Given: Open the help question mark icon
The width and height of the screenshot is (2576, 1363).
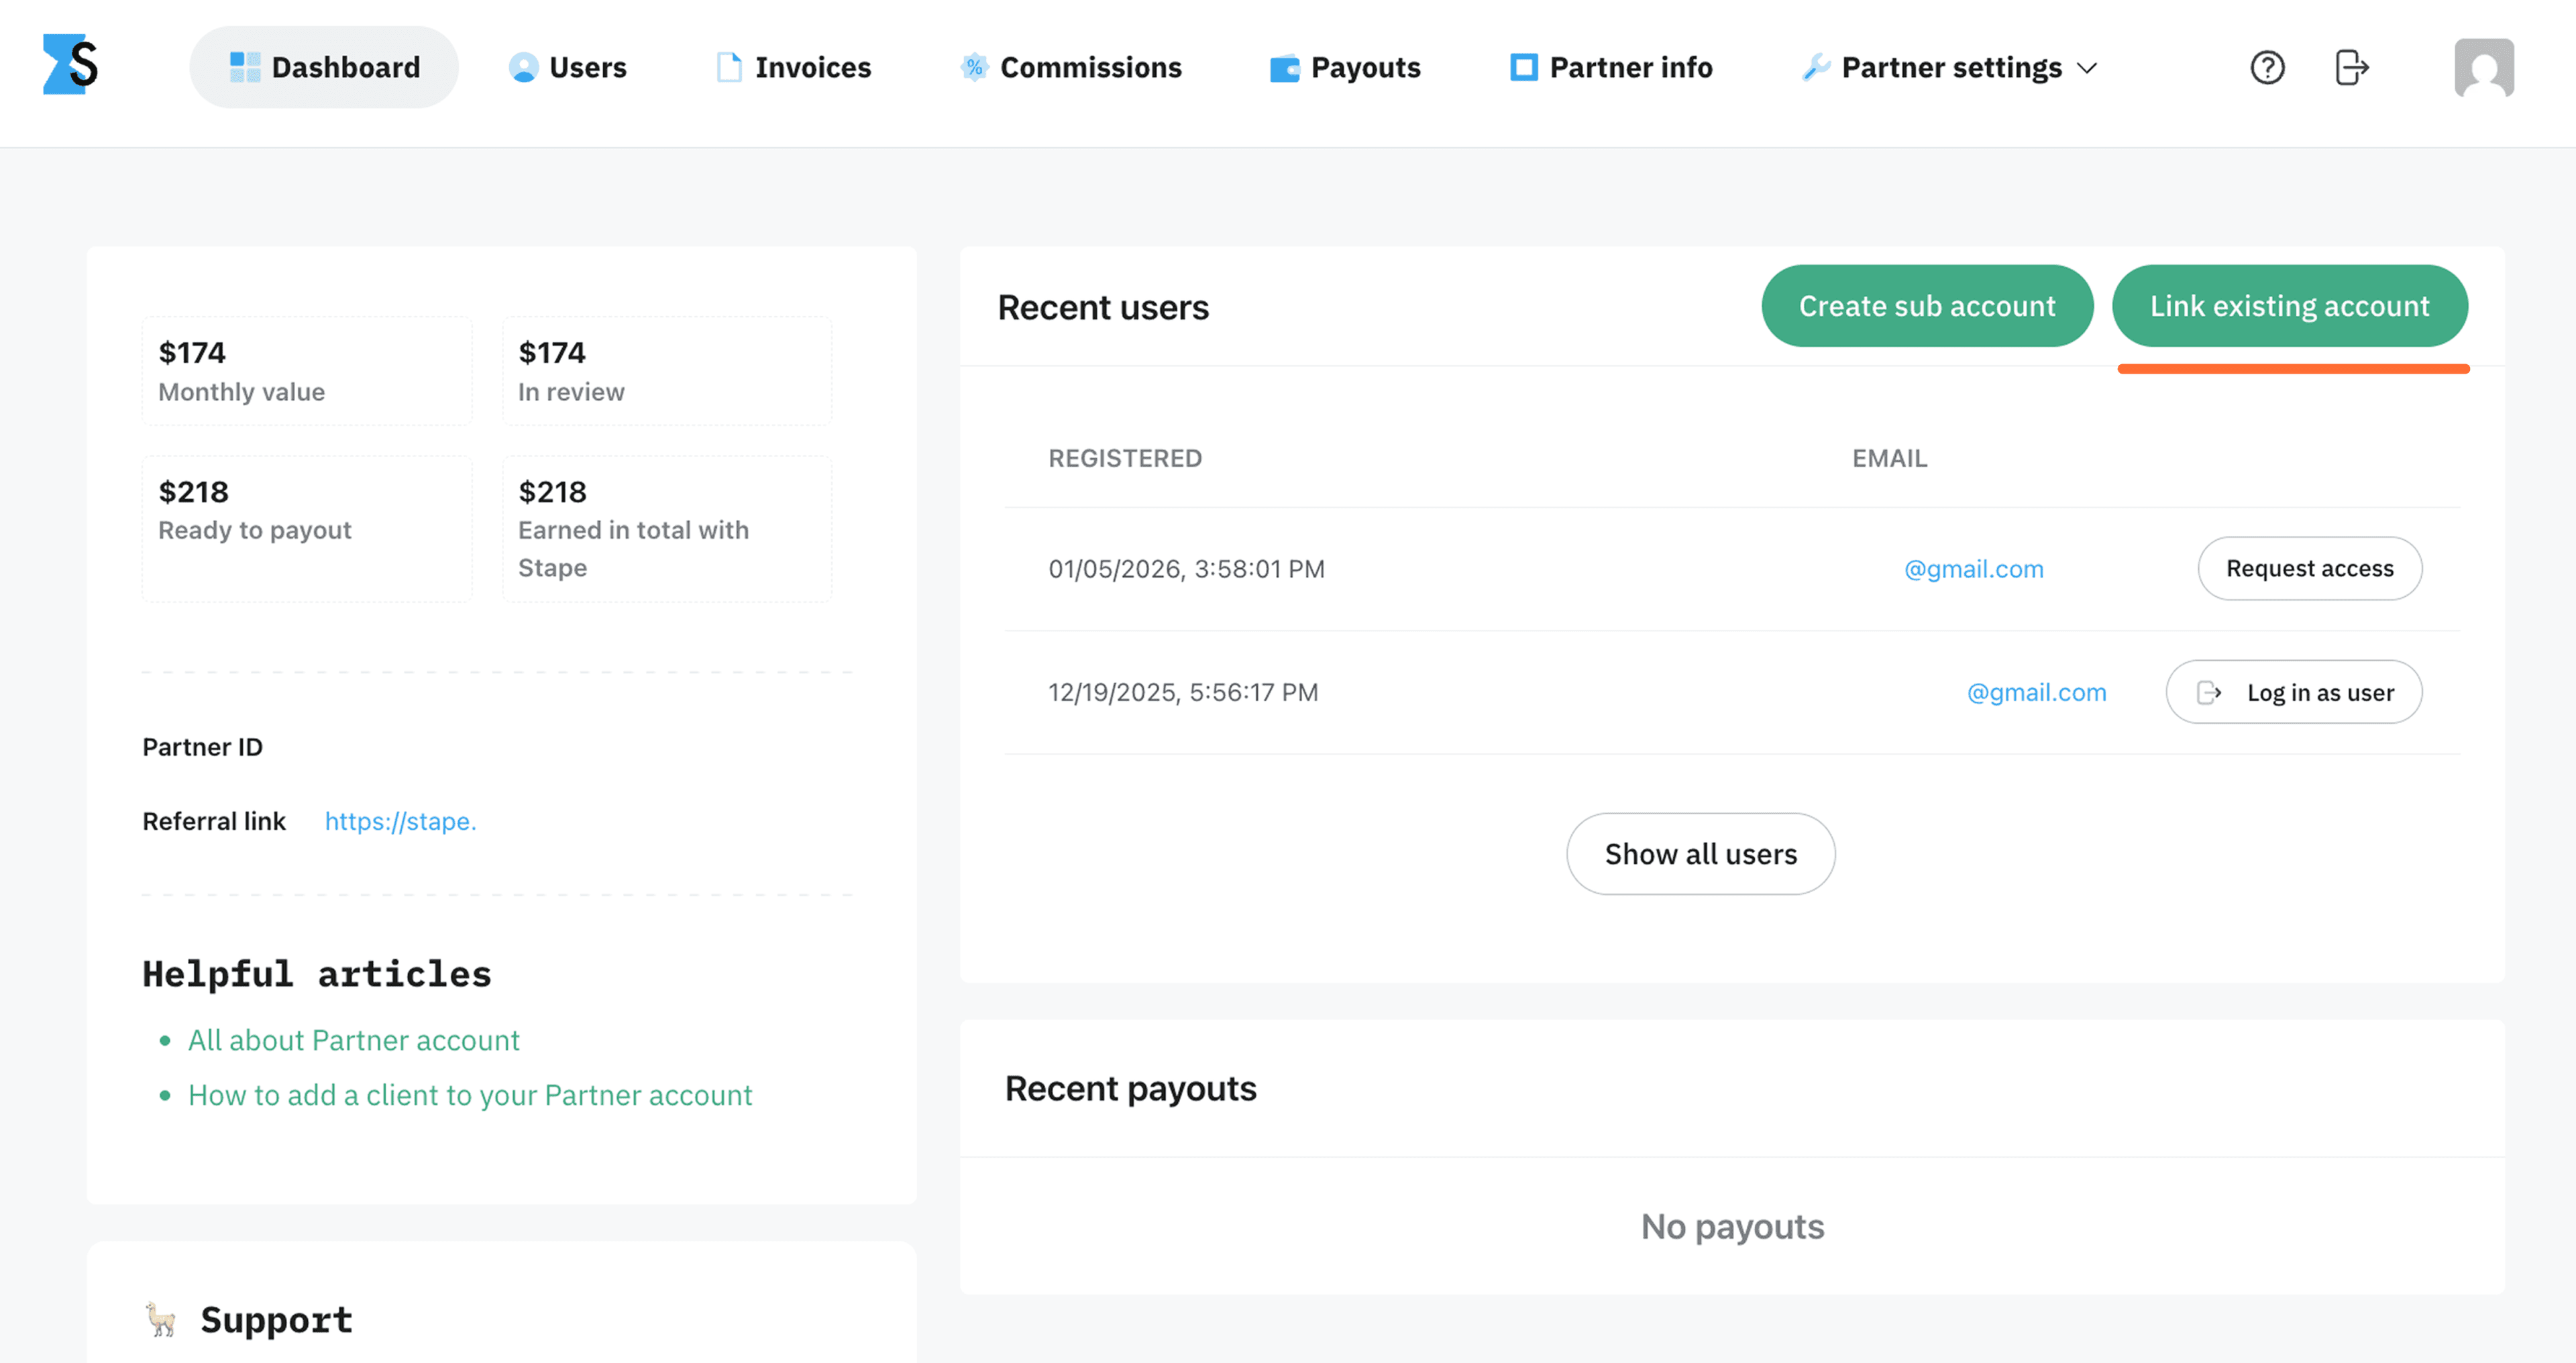Looking at the screenshot, I should (x=2267, y=67).
